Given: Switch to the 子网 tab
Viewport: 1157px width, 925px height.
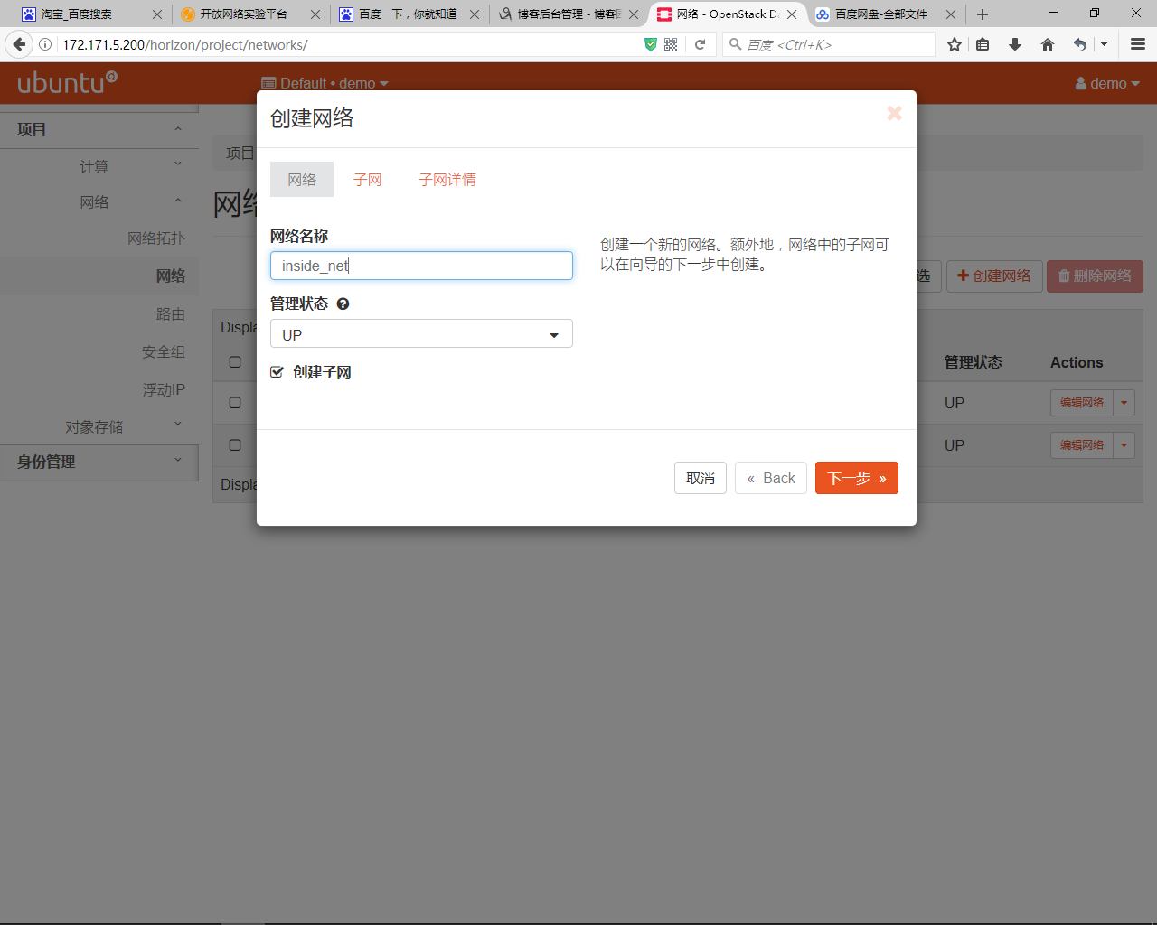Looking at the screenshot, I should [x=367, y=180].
